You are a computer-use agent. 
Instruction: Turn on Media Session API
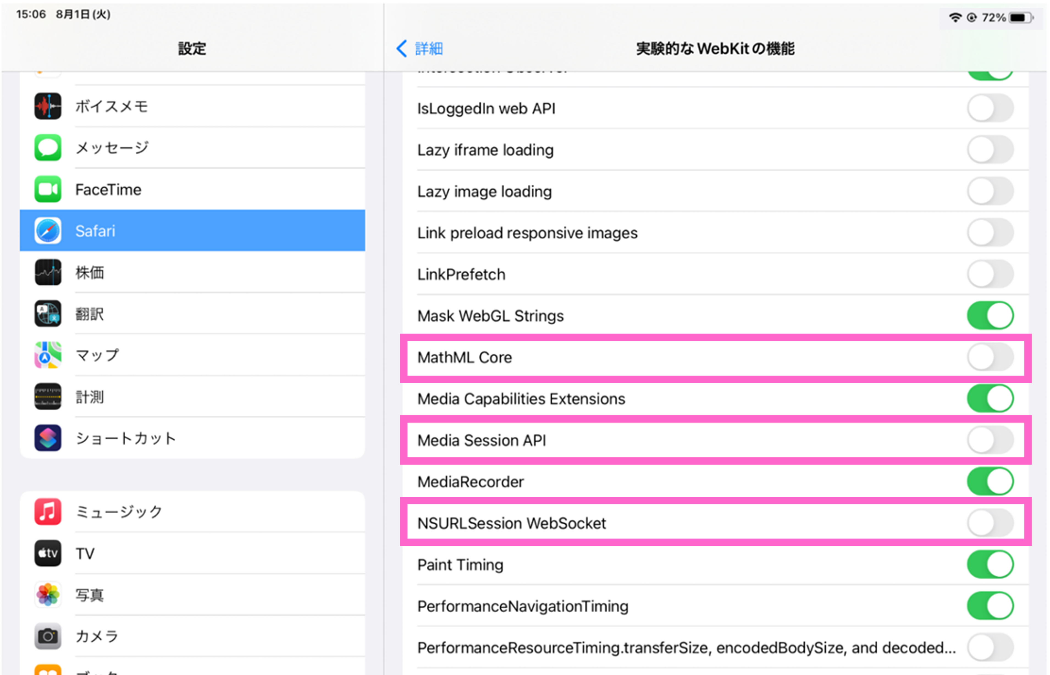pos(990,440)
